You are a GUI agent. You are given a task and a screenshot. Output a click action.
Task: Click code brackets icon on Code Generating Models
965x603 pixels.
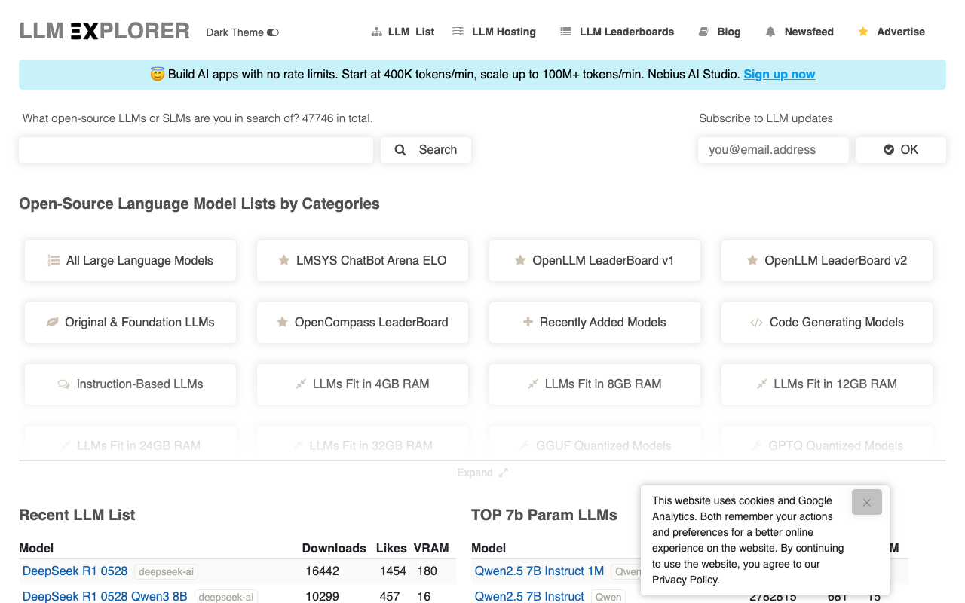coord(756,323)
